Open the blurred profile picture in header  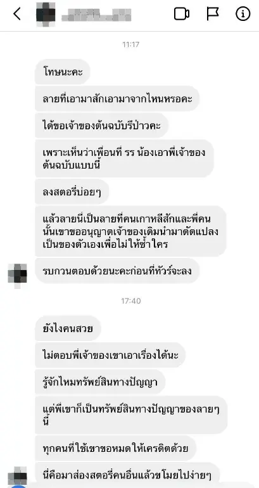(46, 15)
